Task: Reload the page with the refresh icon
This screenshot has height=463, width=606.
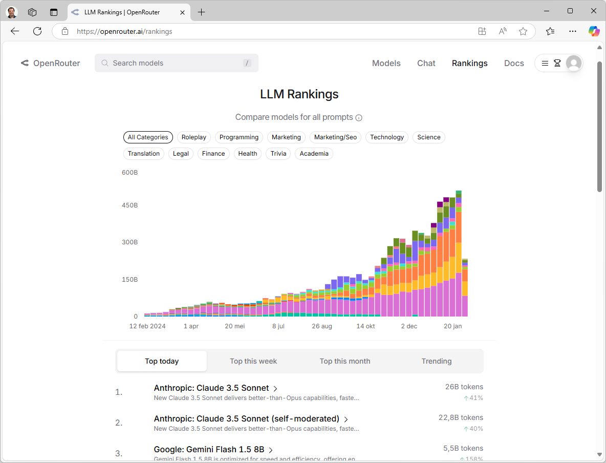Action: coord(37,31)
